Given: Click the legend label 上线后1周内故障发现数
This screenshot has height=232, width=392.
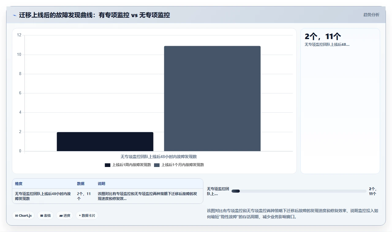Looking at the screenshot, I should coord(132,165).
